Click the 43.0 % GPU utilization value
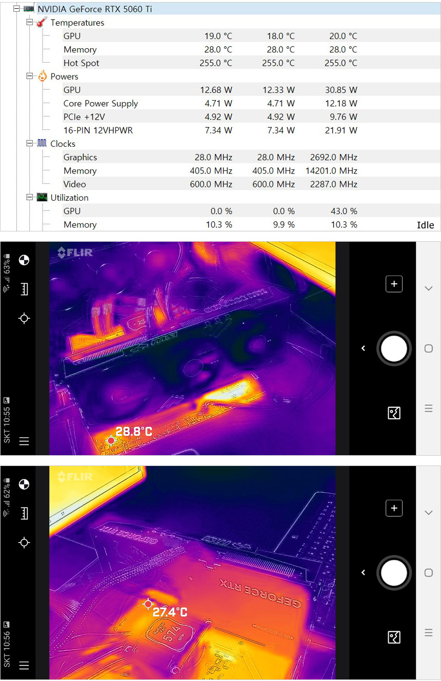 click(x=344, y=211)
